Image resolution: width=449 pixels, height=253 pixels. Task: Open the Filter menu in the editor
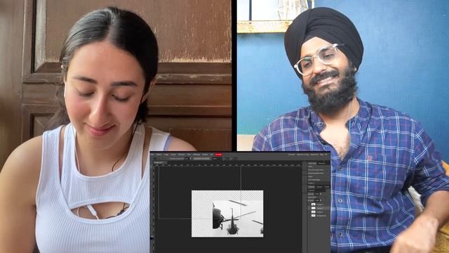pos(189,155)
